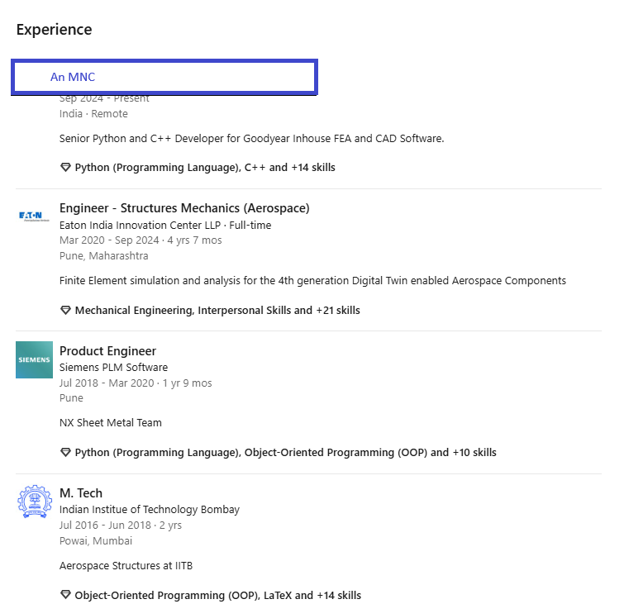Click the diamond icon beside Python, OOP skills
This screenshot has width=629, height=604.
pyautogui.click(x=65, y=453)
